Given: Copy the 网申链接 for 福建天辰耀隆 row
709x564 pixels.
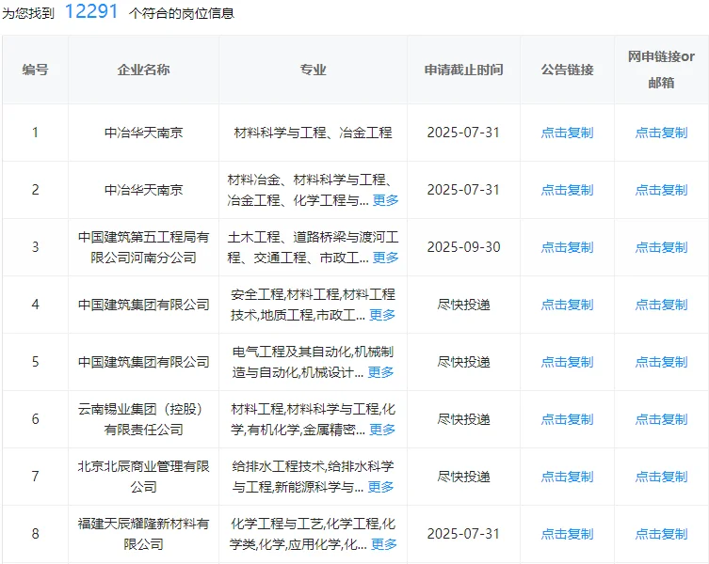Looking at the screenshot, I should 661,534.
